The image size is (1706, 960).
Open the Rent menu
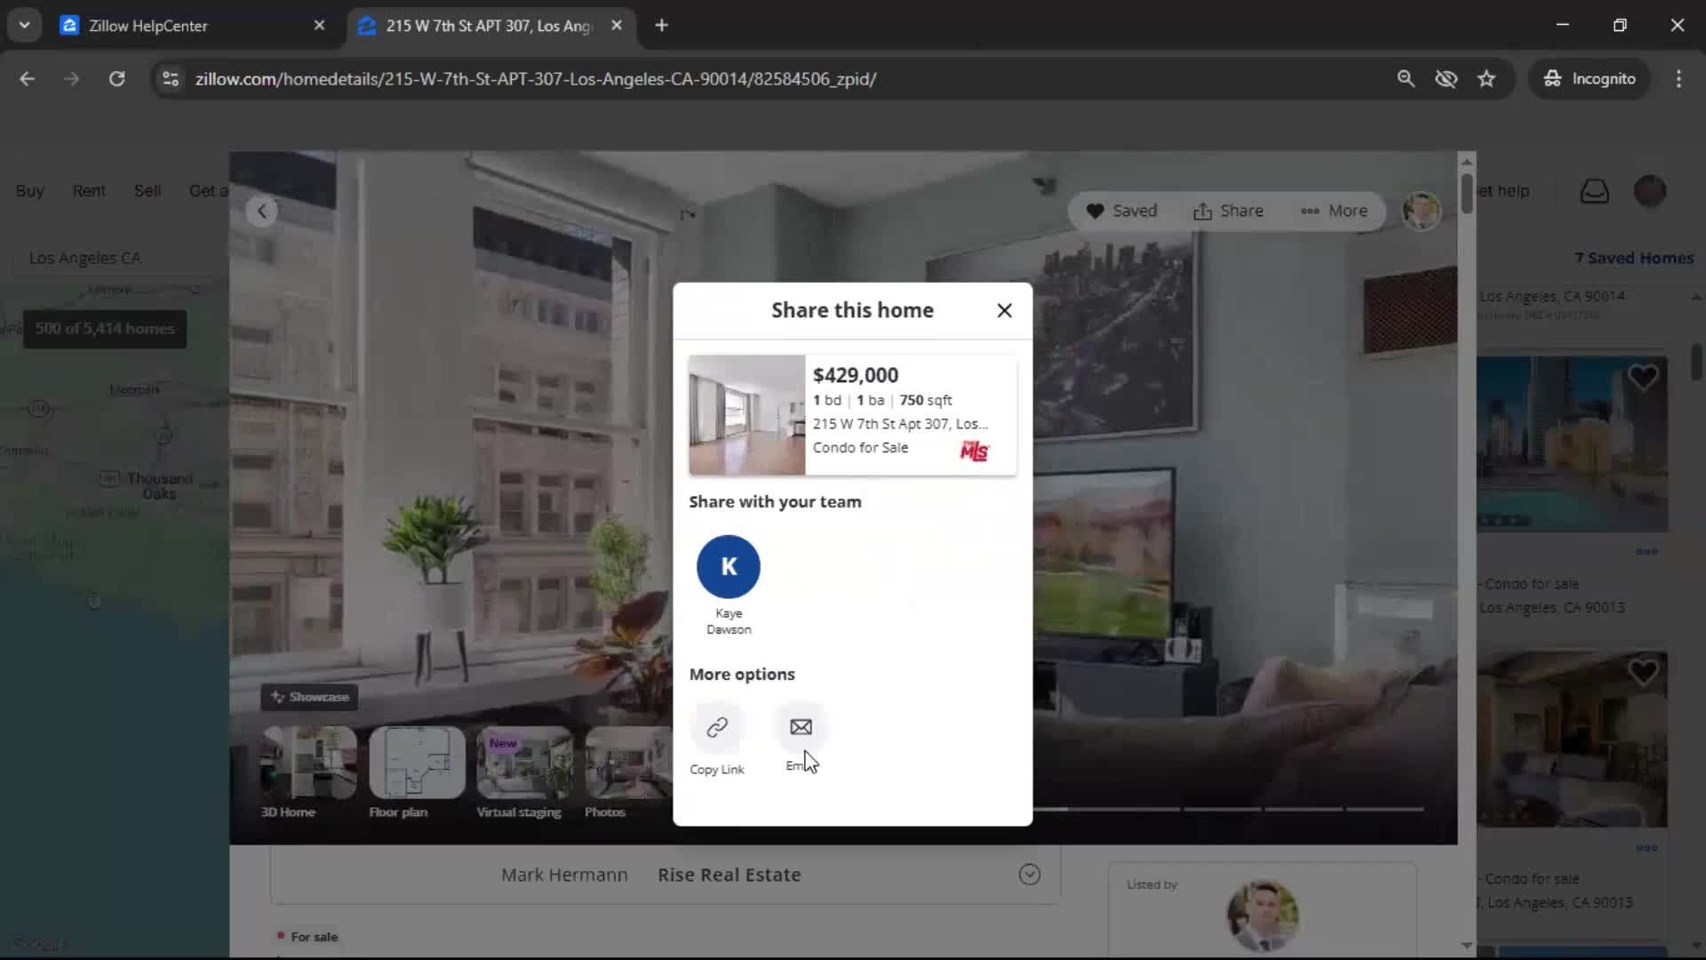88,190
